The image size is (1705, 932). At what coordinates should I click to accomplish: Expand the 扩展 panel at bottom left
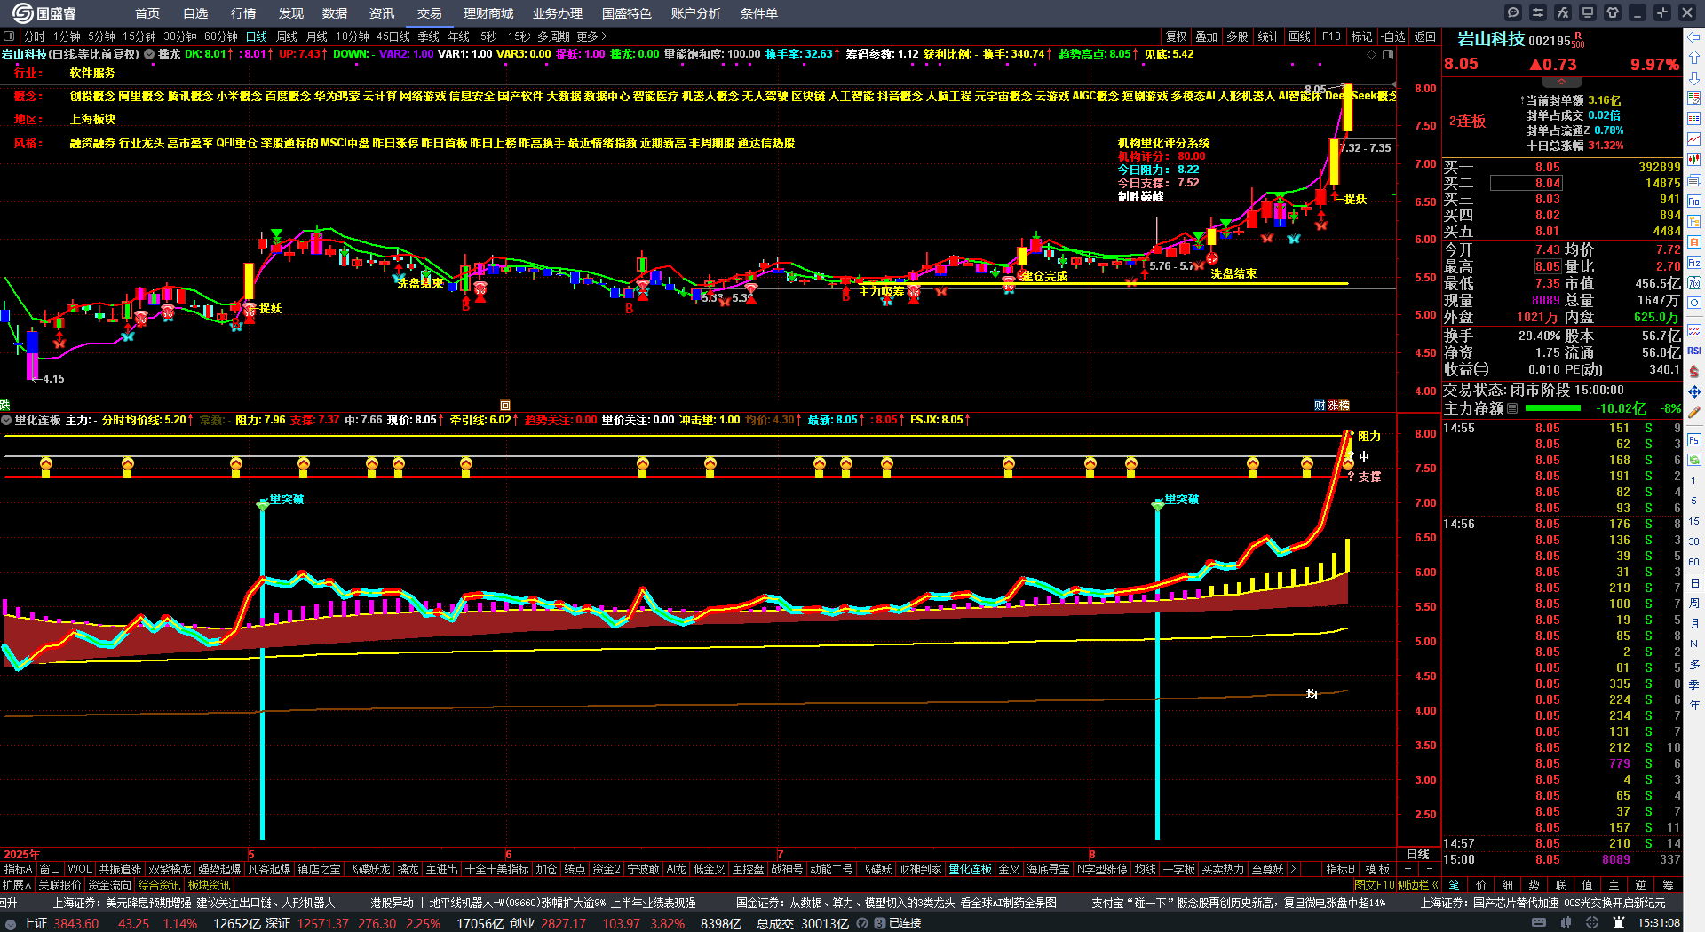point(17,885)
